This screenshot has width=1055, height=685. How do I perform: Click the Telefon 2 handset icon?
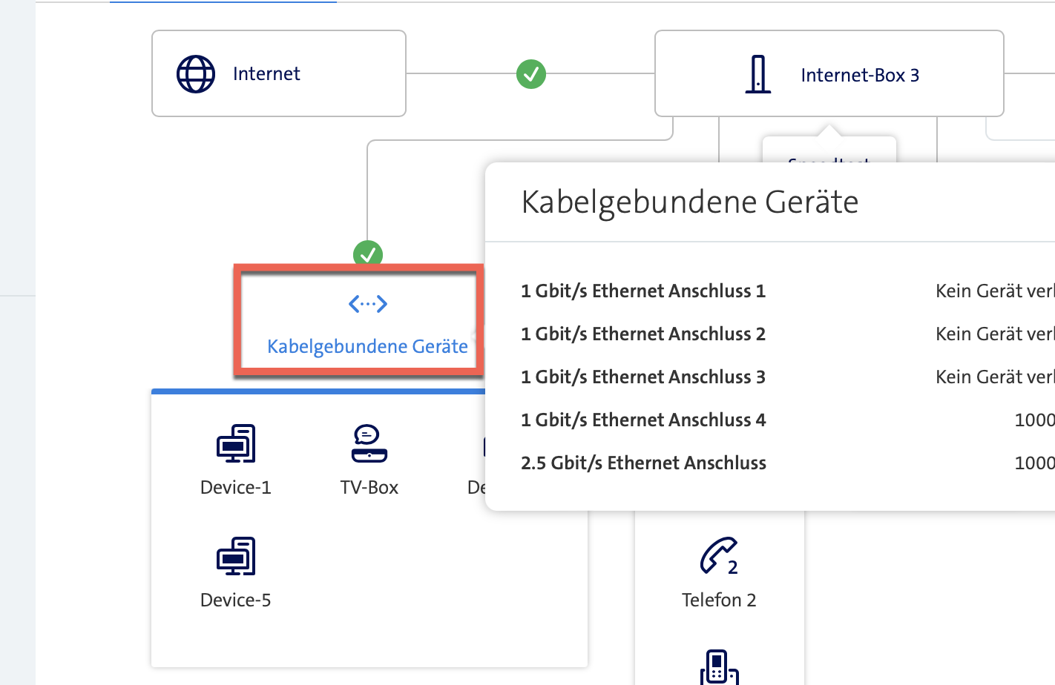pyautogui.click(x=719, y=556)
